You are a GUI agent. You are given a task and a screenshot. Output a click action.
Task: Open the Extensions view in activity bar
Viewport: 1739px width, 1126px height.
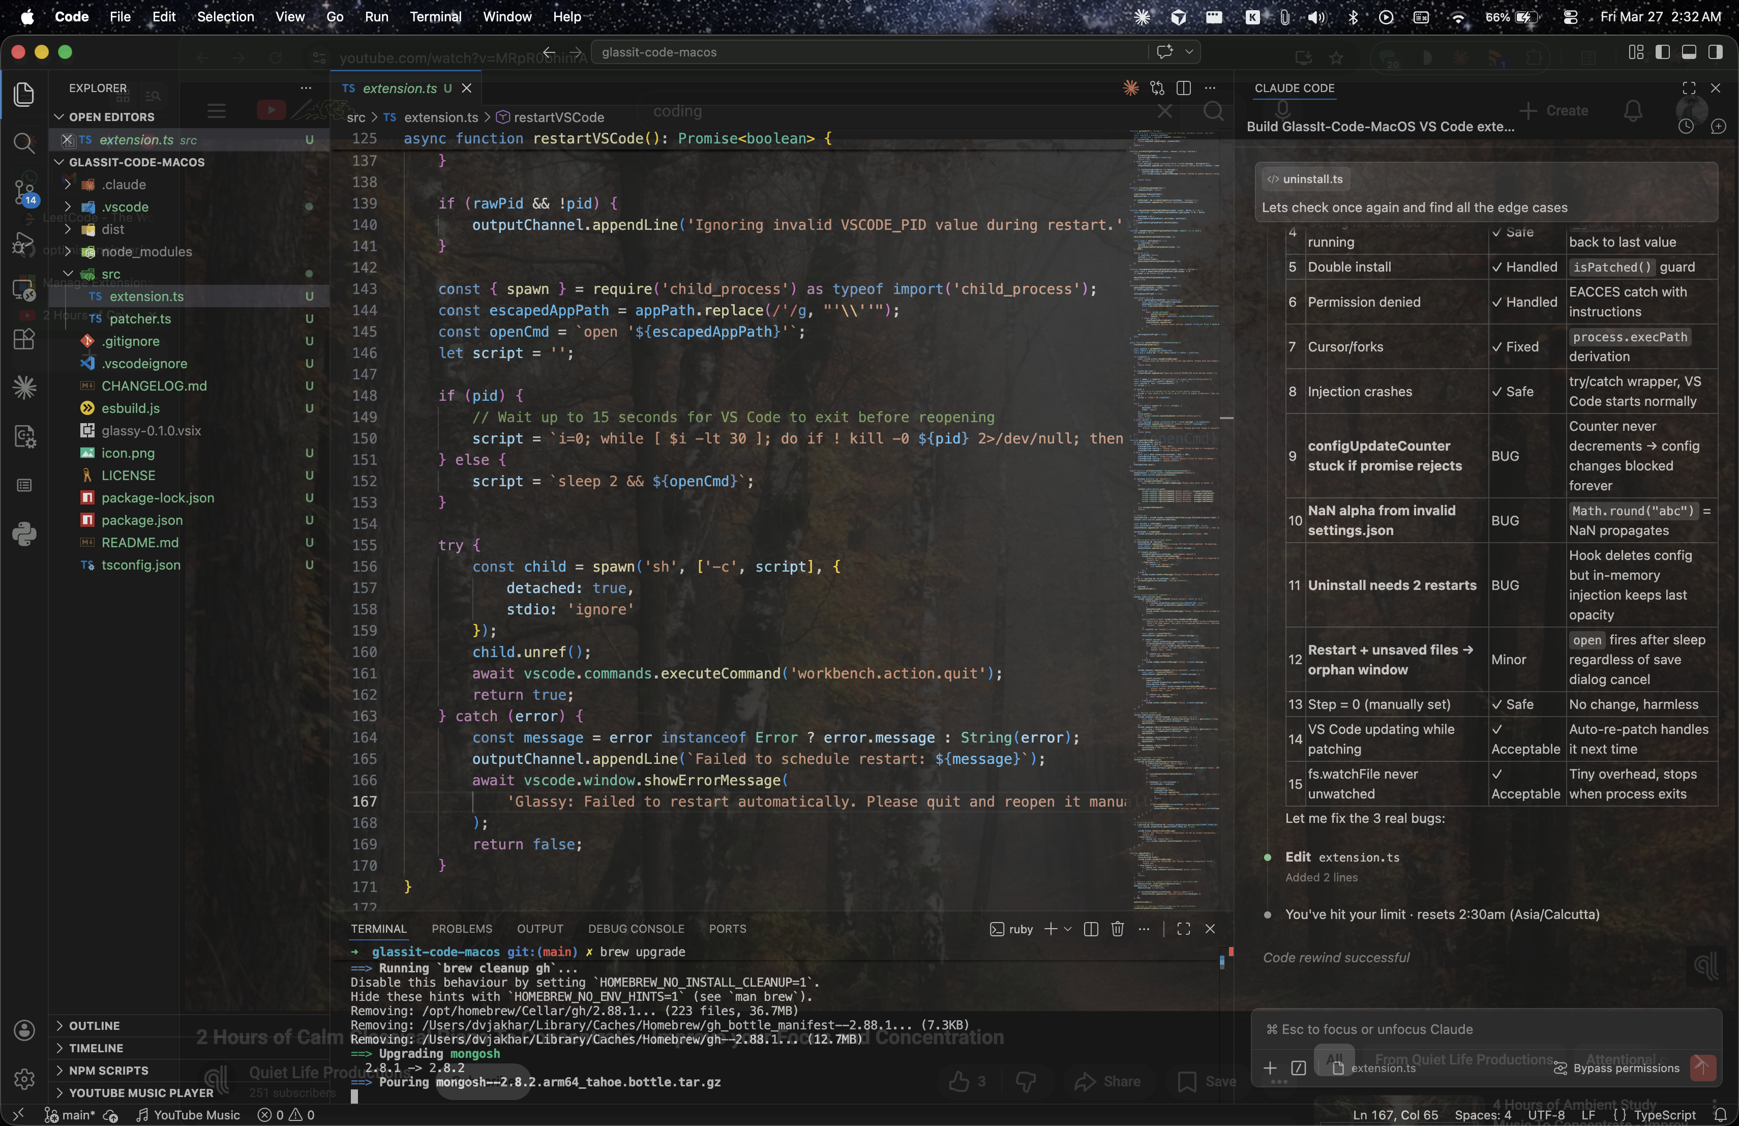pos(24,339)
